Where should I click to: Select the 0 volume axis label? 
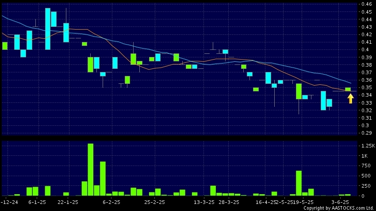click(x=363, y=196)
